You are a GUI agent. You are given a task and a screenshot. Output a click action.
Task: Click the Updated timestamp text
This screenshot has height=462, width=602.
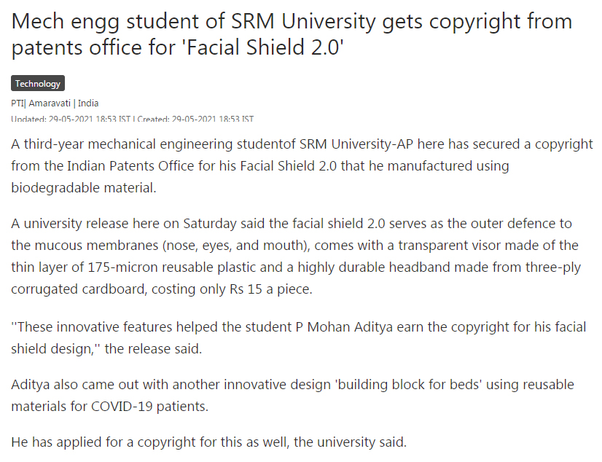(70, 119)
